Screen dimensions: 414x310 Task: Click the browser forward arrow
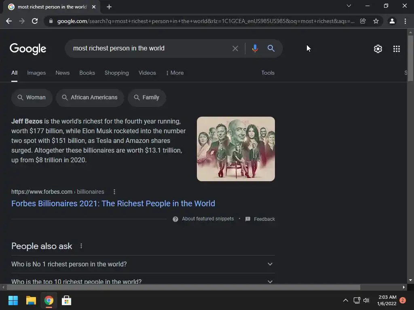coord(22,21)
